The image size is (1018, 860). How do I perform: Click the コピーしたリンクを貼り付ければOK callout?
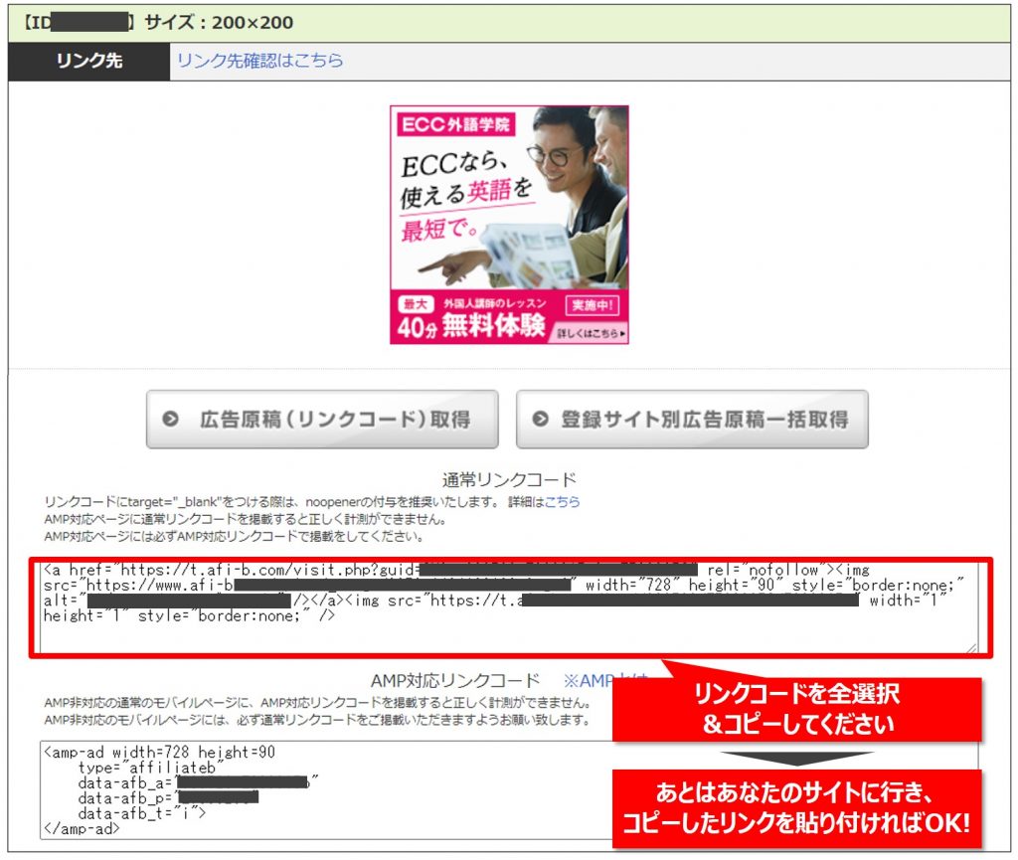tap(796, 808)
